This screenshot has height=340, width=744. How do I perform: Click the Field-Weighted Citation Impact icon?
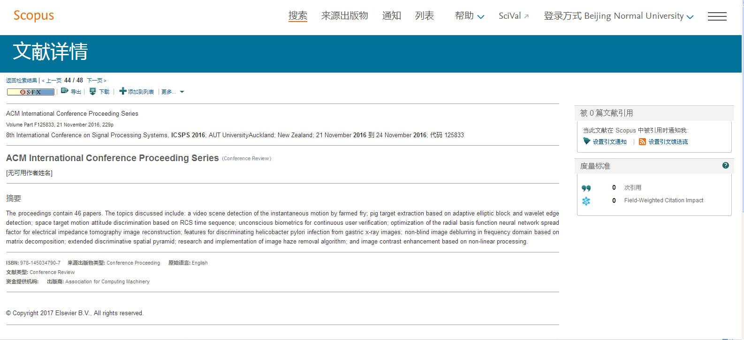(586, 201)
